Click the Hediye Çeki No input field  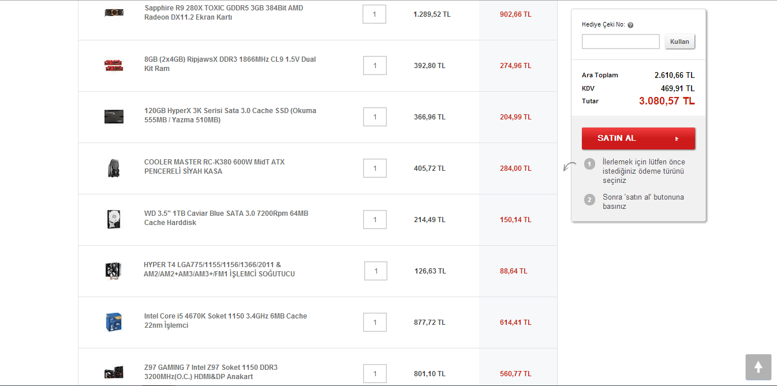tap(621, 42)
